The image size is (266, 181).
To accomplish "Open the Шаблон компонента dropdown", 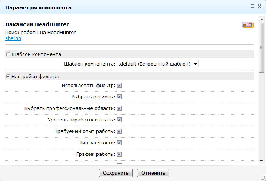I will coord(157,64).
